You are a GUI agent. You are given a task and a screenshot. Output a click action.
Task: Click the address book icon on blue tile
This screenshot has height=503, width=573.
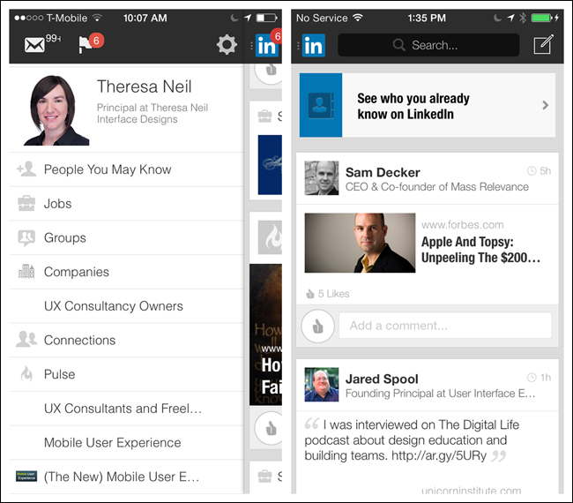point(321,105)
